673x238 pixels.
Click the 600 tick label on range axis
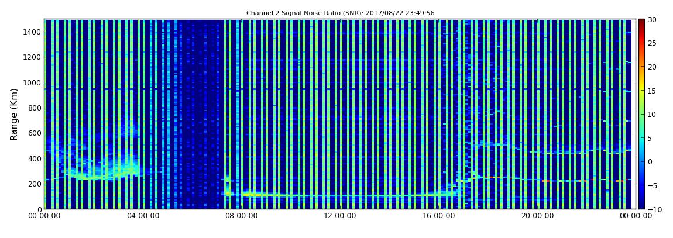click(x=34, y=133)
